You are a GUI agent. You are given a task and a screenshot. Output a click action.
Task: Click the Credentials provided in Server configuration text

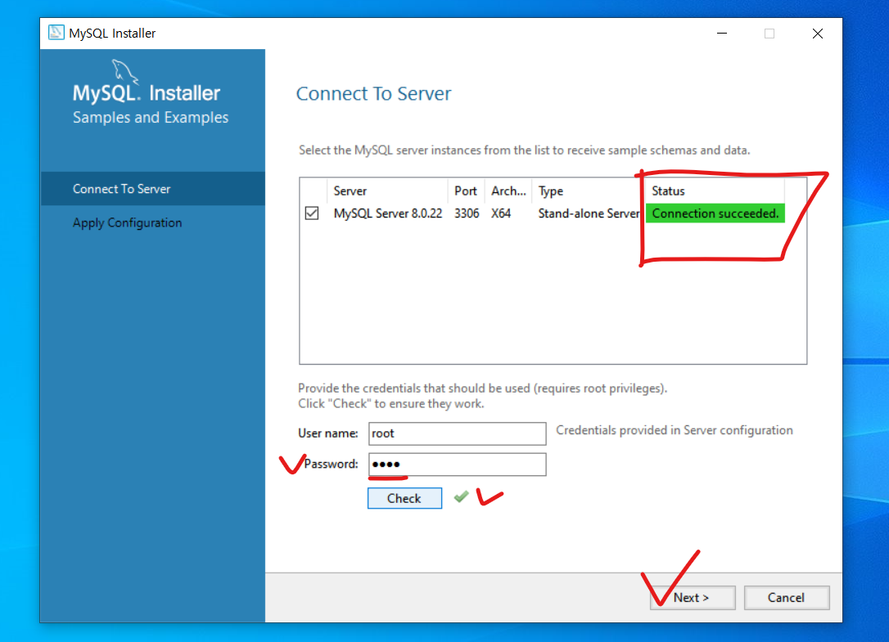675,430
